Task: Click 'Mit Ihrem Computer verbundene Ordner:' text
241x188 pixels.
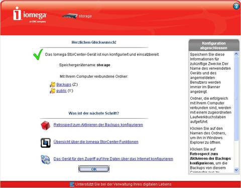Action: click(94, 76)
